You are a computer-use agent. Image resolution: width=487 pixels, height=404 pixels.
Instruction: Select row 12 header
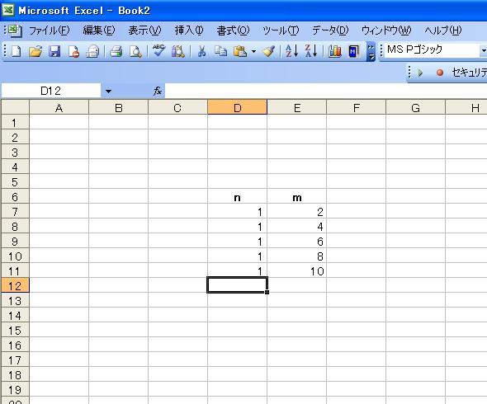pyautogui.click(x=15, y=286)
